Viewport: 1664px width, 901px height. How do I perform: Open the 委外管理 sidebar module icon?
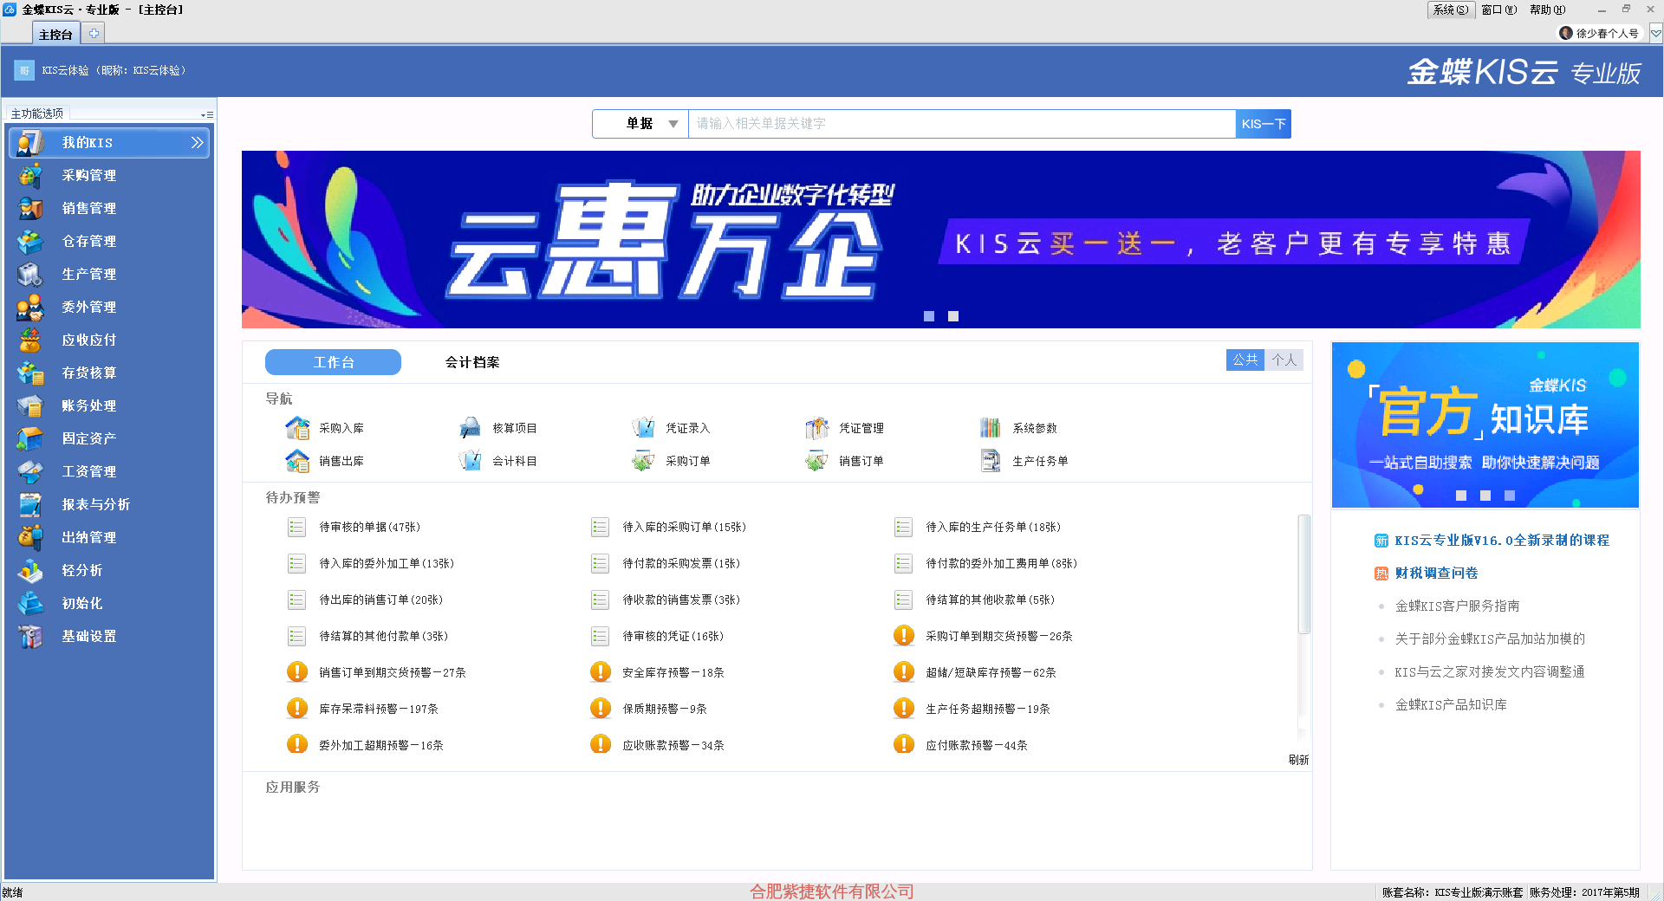point(30,307)
